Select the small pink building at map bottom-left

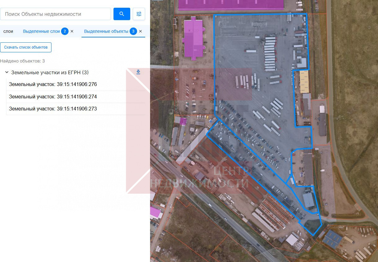(x=155, y=212)
